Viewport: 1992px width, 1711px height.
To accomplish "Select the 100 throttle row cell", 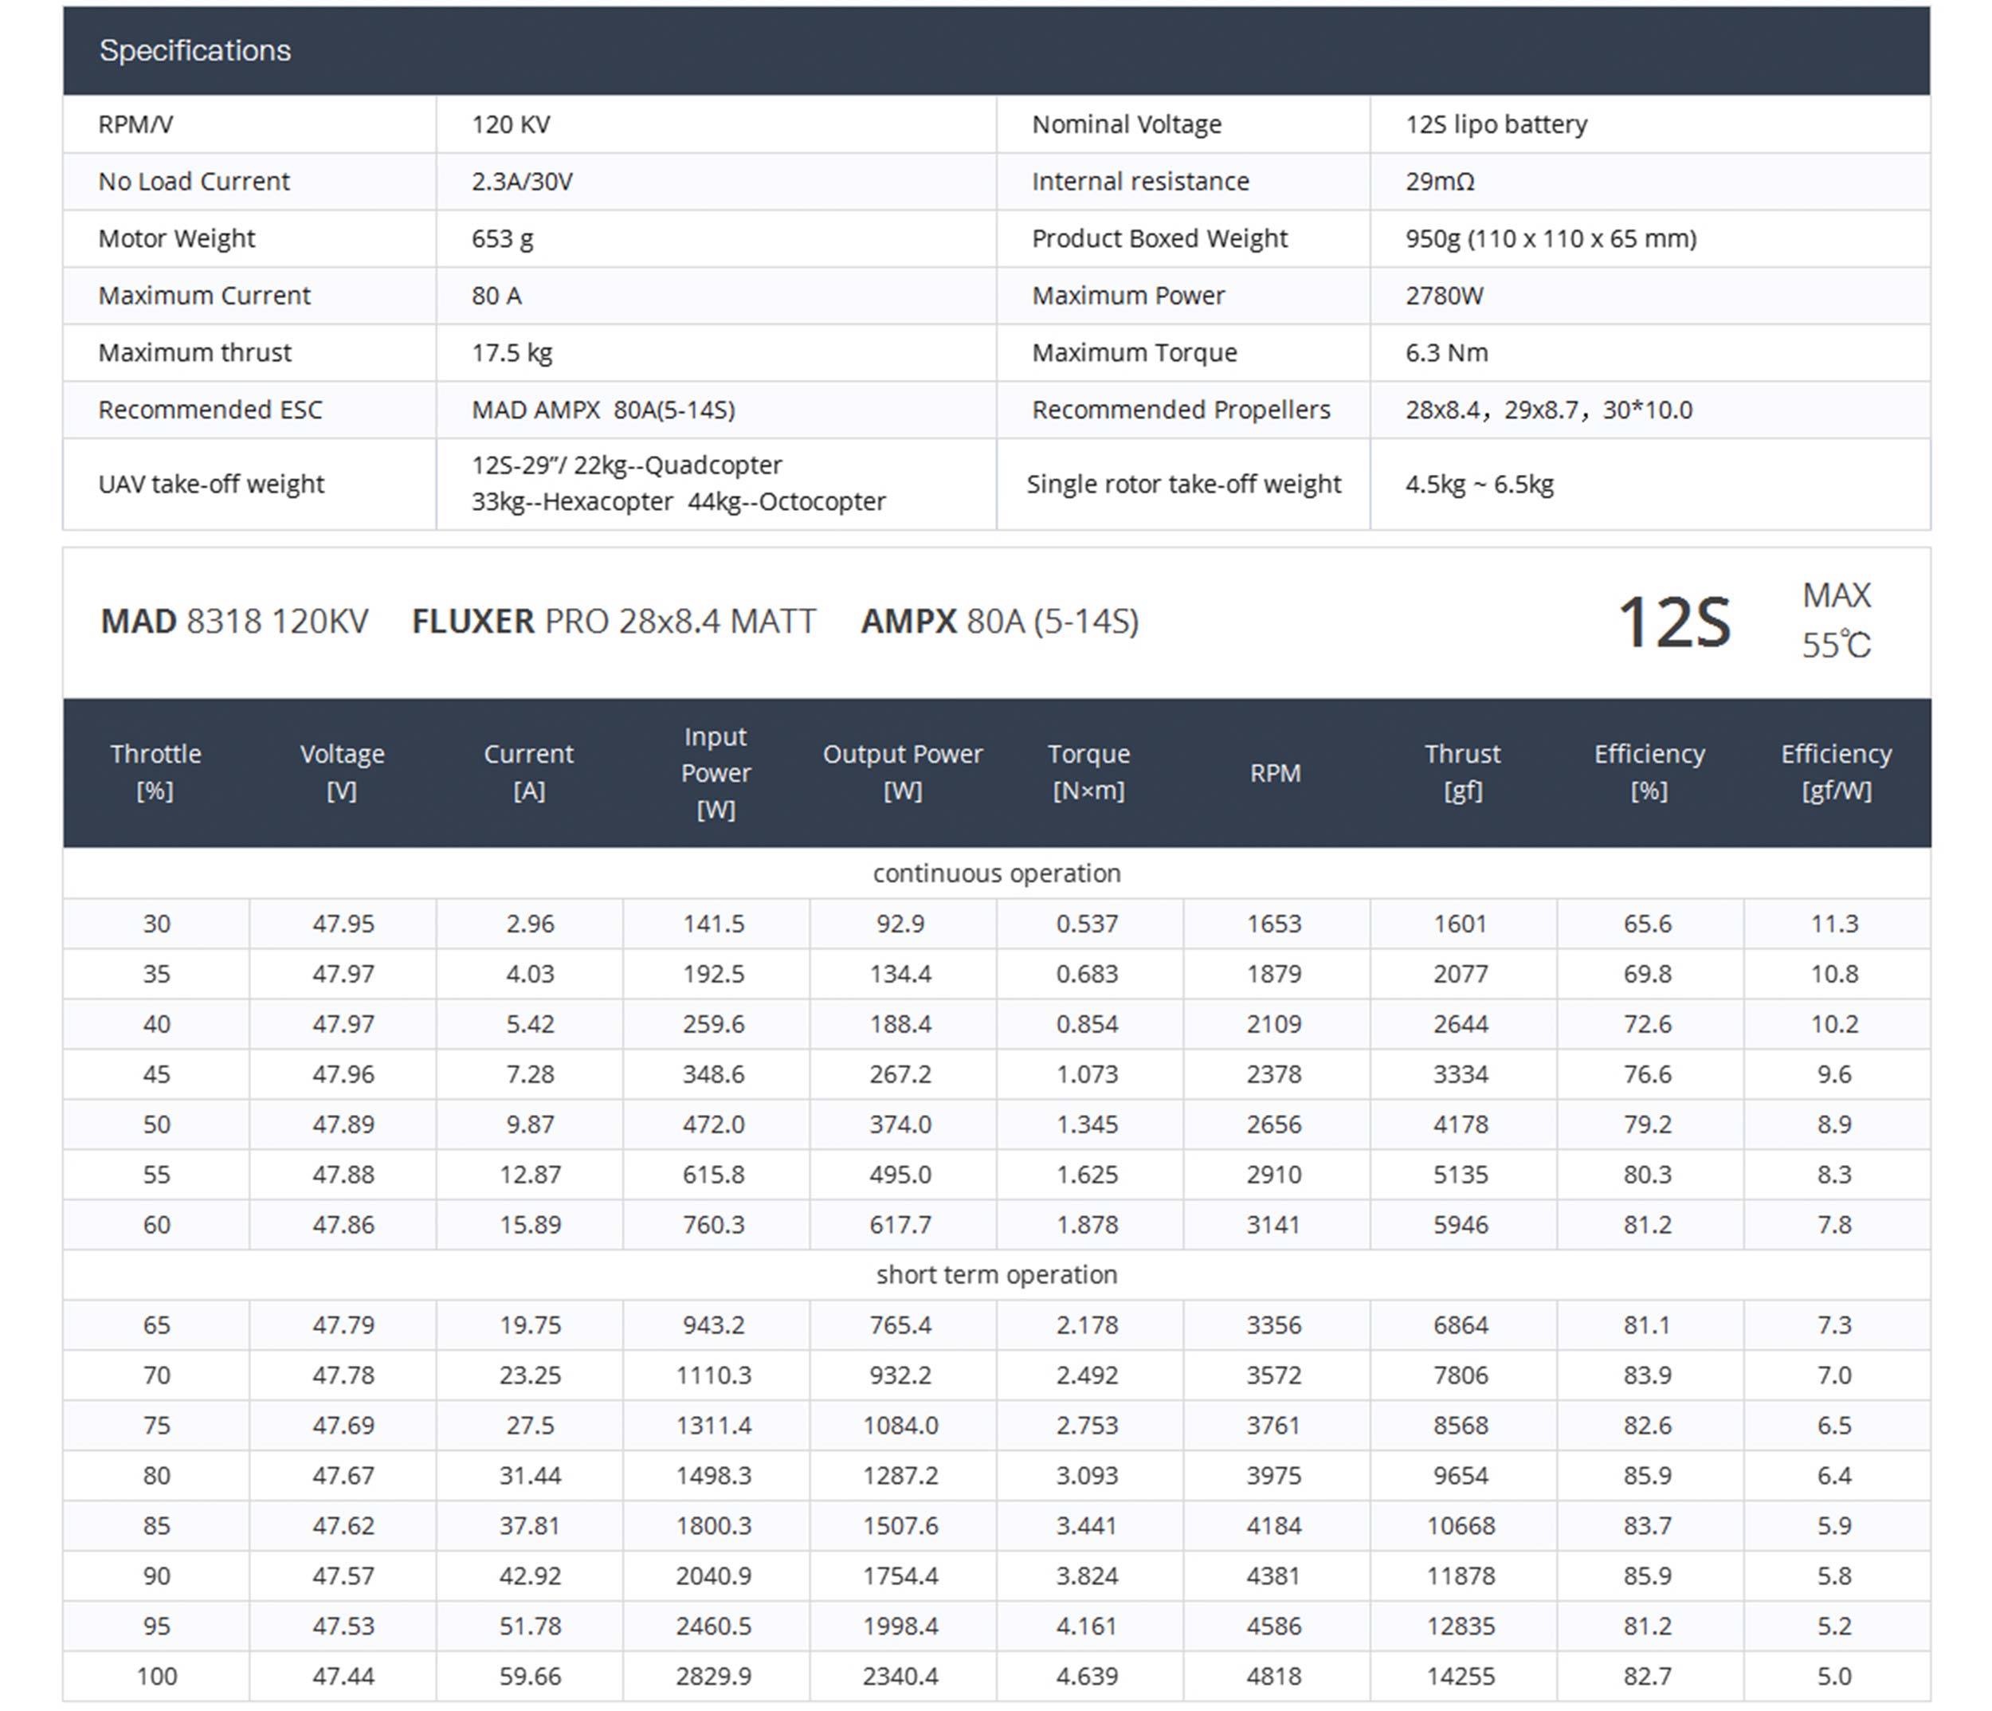I will click(x=157, y=1677).
